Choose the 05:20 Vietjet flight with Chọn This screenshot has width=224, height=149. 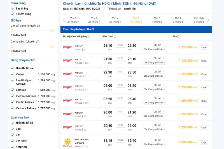point(204,101)
